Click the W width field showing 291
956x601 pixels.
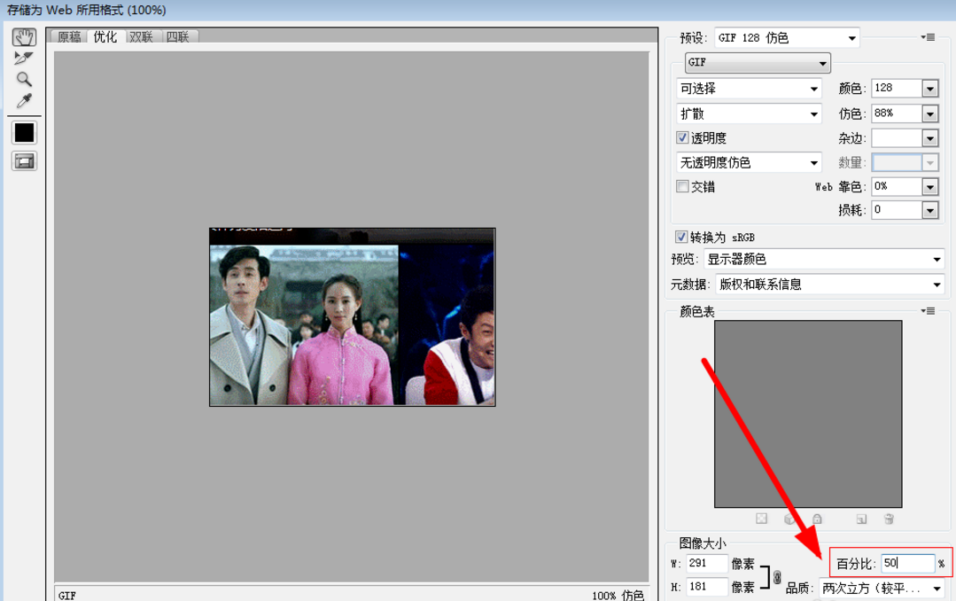click(707, 563)
